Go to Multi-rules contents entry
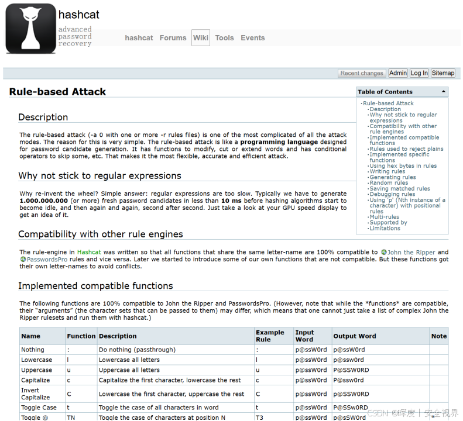Image resolution: width=463 pixels, height=421 pixels. pos(384,217)
